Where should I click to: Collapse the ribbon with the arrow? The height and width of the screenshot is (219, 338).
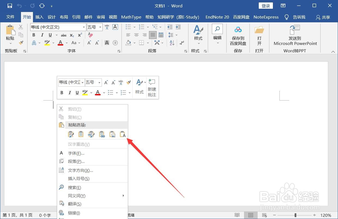tap(333, 51)
